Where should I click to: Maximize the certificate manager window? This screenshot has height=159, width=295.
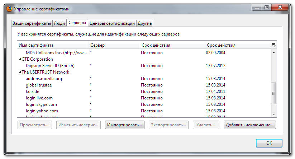pos(267,7)
